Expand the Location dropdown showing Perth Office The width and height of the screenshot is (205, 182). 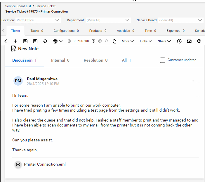point(38,20)
